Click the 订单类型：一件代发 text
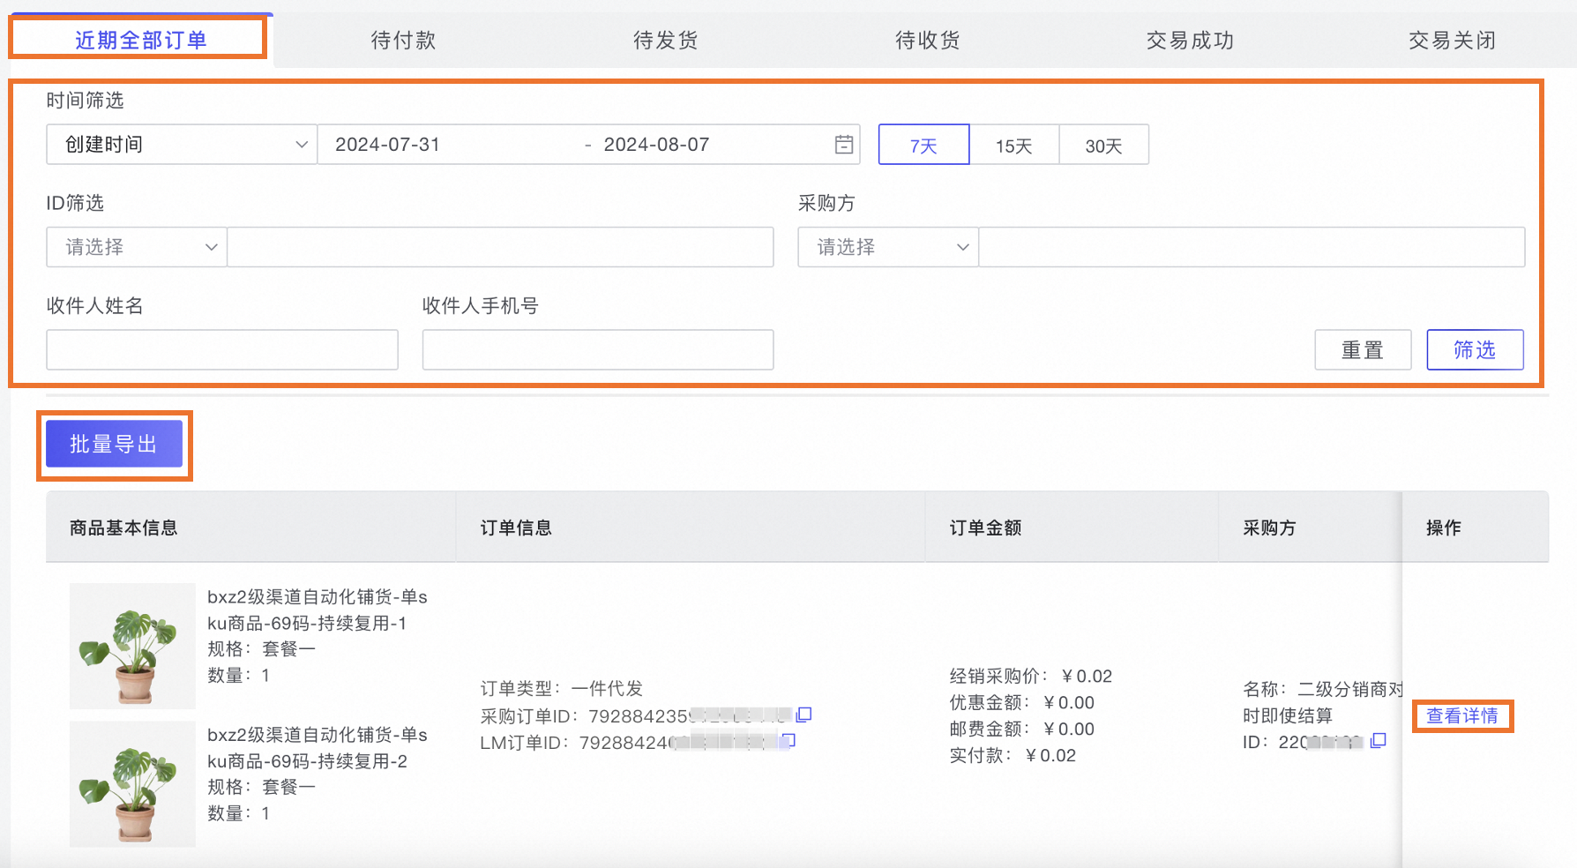Screen dimensions: 1577x868 click(561, 688)
